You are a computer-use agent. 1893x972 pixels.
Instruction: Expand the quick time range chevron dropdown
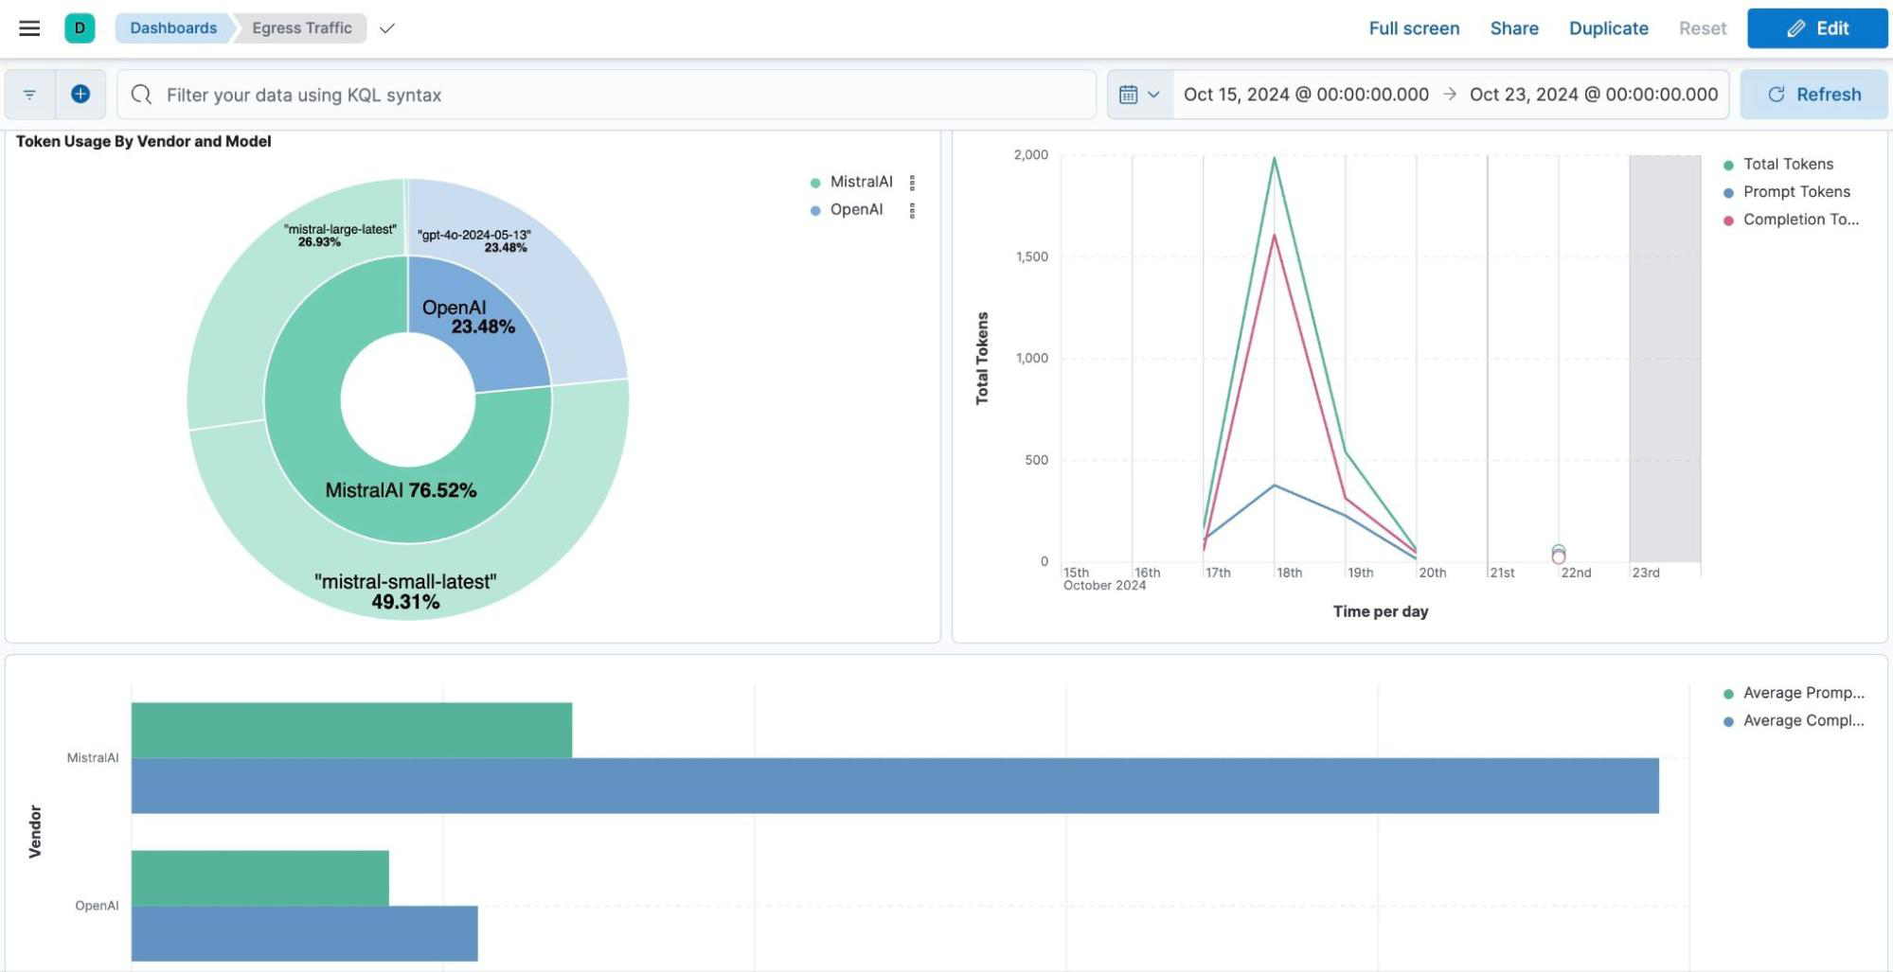tap(1155, 94)
